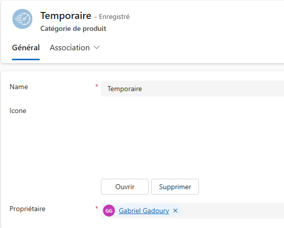Click the required asterisk beside Name
284x228 pixels.
click(x=96, y=86)
